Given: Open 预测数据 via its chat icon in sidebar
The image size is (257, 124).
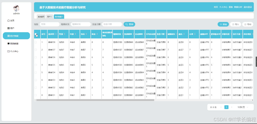Looking at the screenshot, I should click(x=8, y=44).
